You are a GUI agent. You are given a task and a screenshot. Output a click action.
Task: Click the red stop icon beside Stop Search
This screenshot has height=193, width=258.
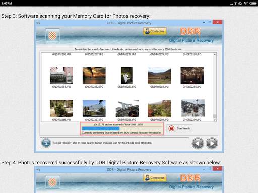[171, 128]
